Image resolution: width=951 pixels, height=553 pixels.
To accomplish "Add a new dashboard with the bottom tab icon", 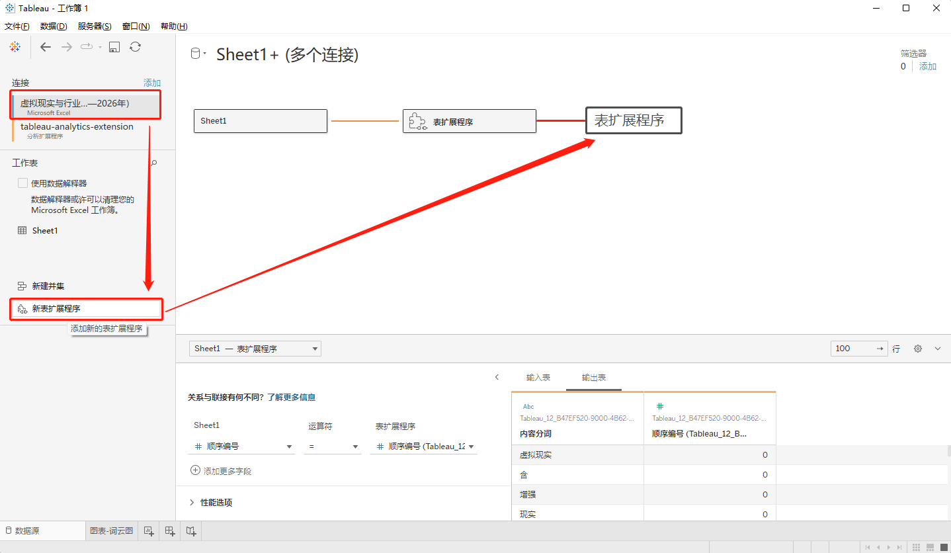I will point(170,531).
